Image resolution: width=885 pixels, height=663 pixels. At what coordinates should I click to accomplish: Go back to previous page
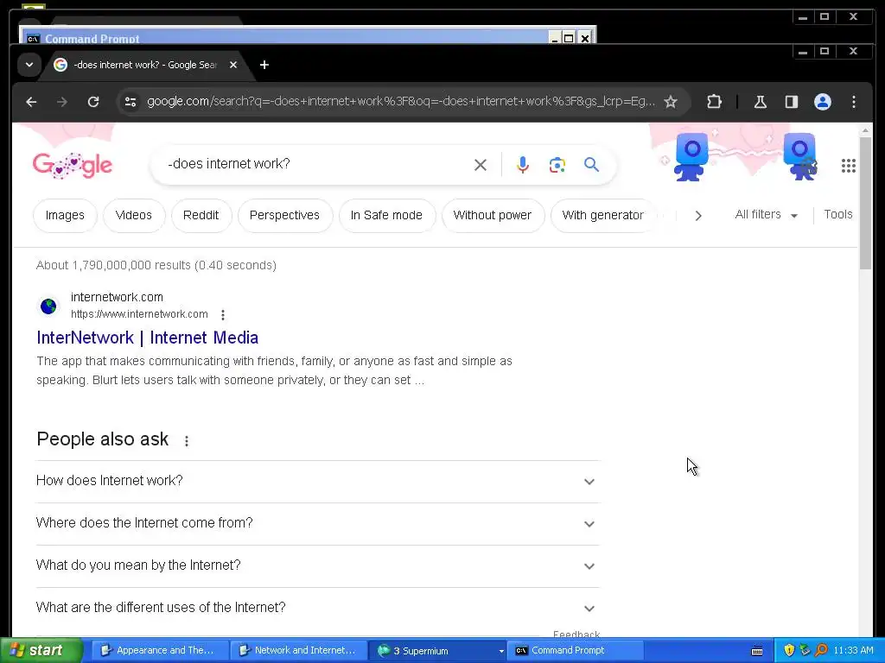tap(31, 102)
